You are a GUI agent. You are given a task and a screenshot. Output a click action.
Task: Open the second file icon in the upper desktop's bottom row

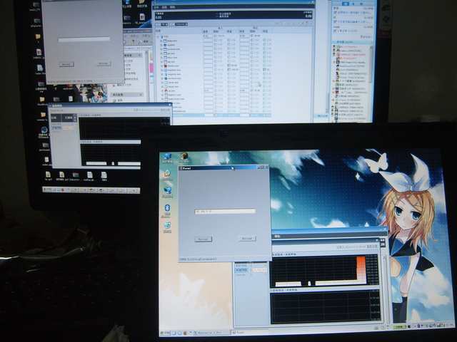61,176
